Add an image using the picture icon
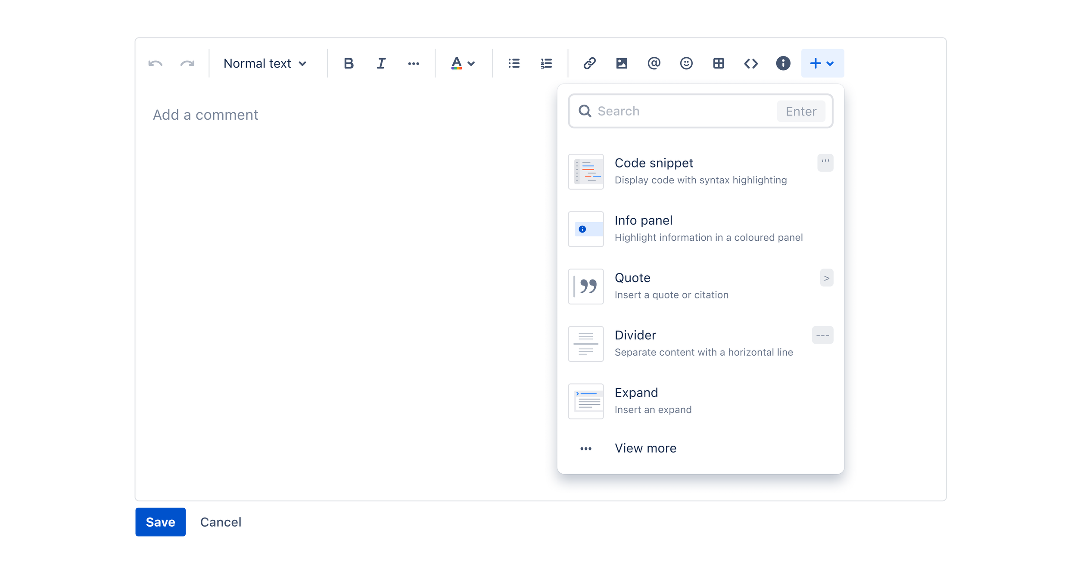 pyautogui.click(x=622, y=64)
